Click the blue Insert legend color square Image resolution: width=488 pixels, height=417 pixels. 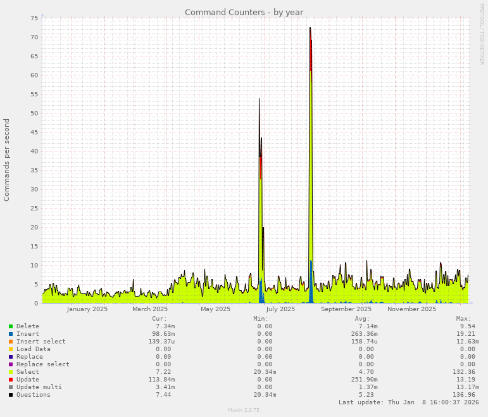11,334
